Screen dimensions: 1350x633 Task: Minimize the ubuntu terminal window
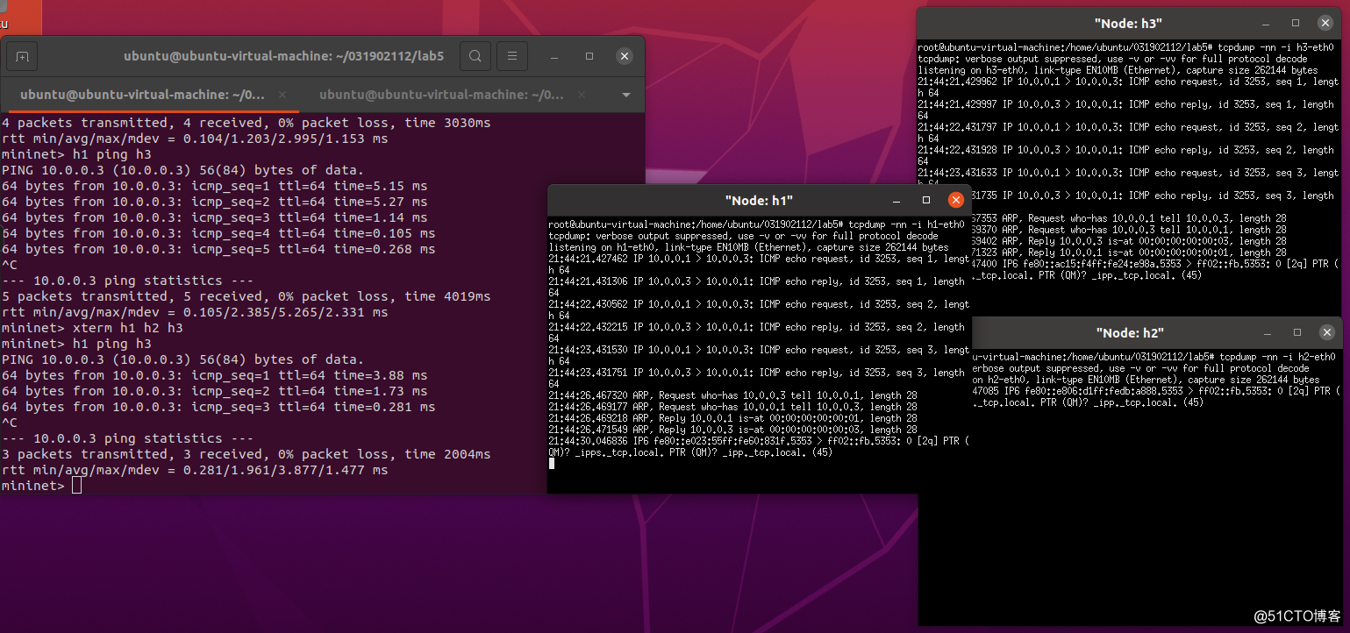coord(554,56)
